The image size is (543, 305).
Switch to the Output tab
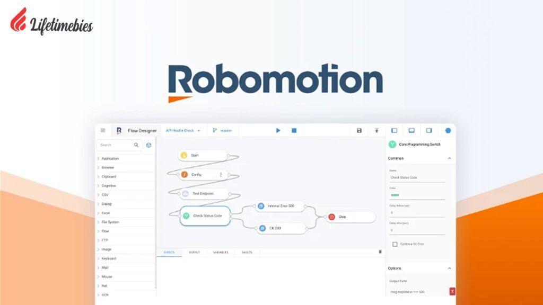tap(194, 252)
